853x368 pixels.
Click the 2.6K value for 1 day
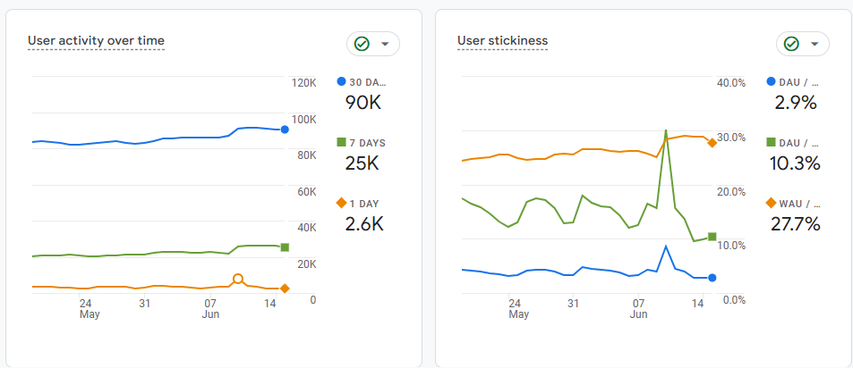(364, 224)
